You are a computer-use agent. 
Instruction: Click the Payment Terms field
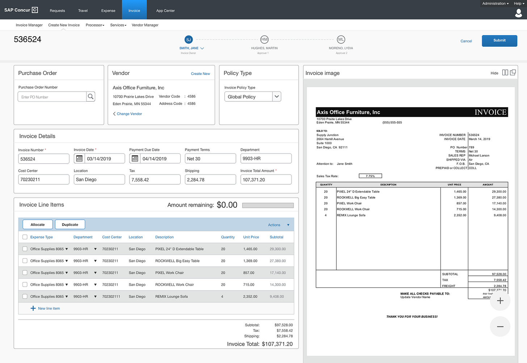point(210,159)
